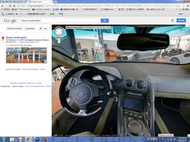Expand the Altro dropdown link
Screen dimensions: 190x142
(x=43, y=69)
